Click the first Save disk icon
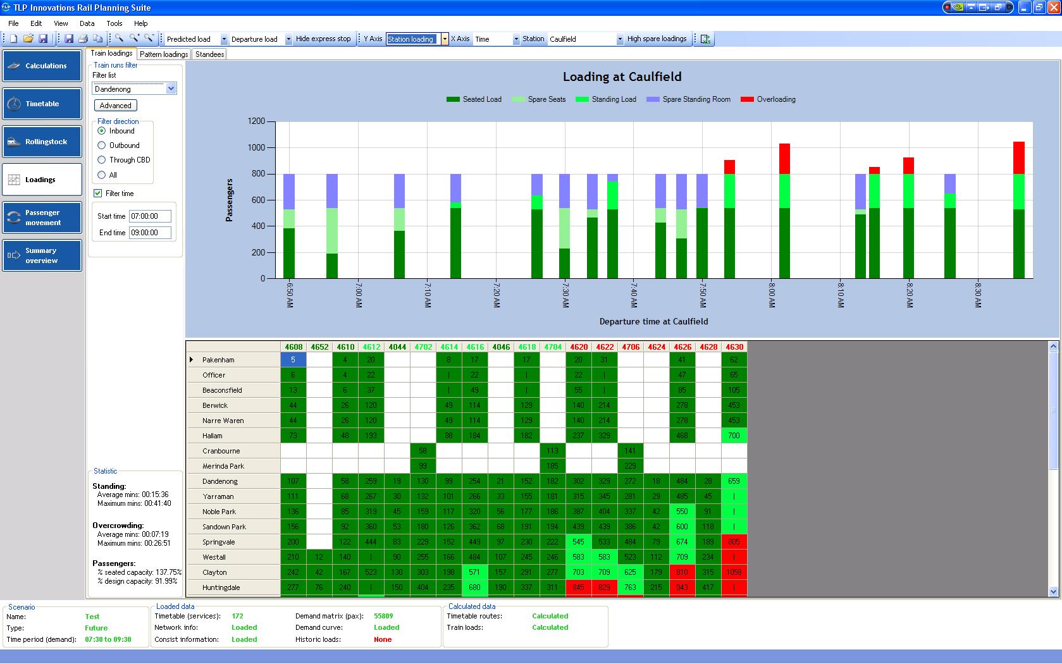 point(43,39)
